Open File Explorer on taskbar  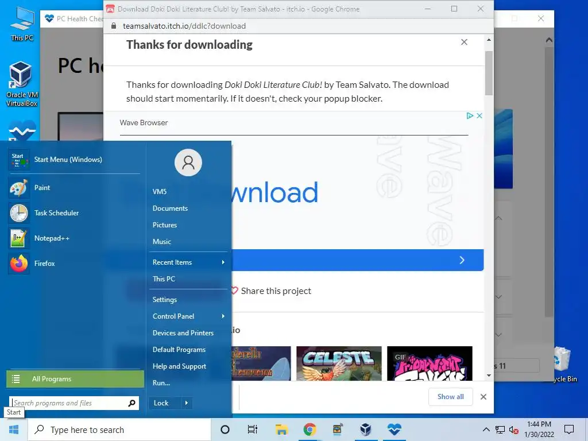coord(281,430)
